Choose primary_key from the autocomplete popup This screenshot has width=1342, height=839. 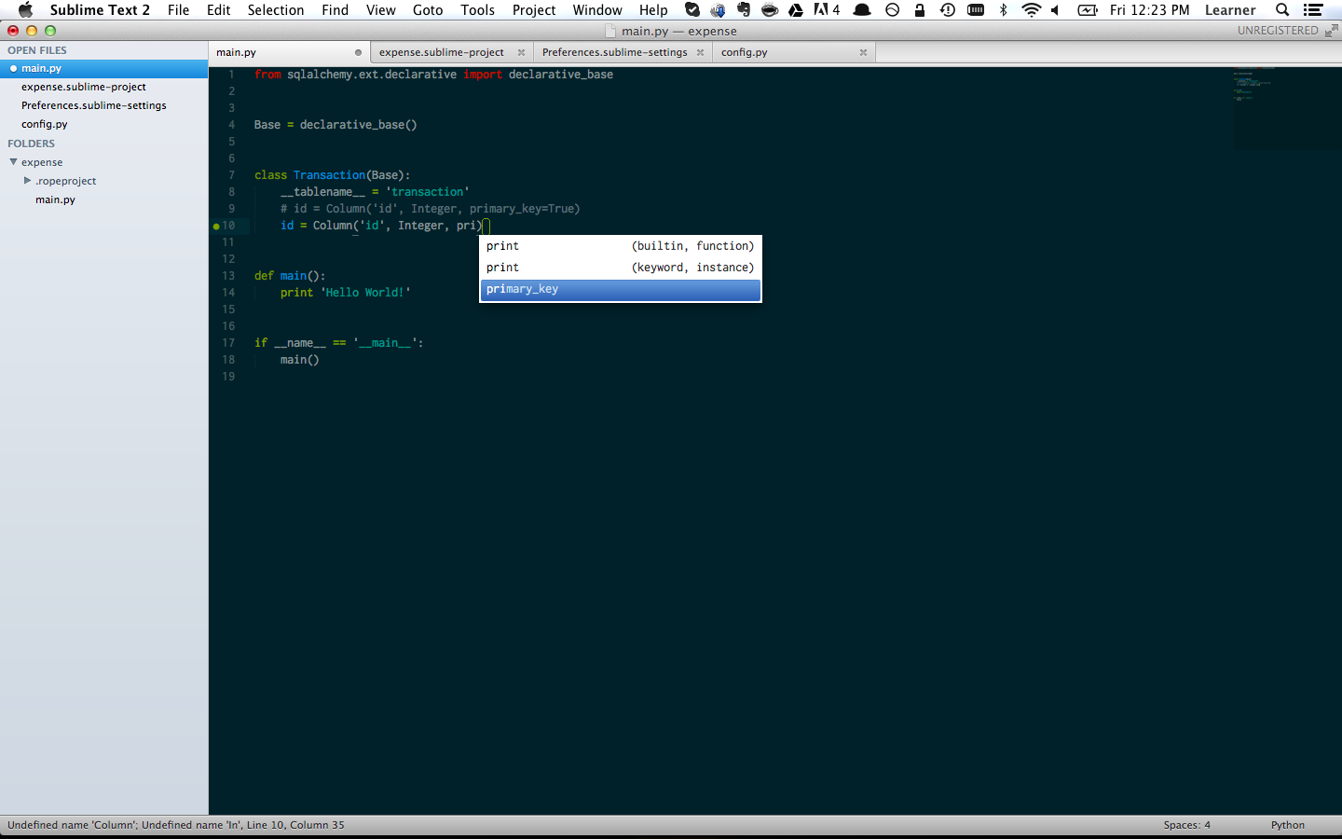[x=621, y=289]
